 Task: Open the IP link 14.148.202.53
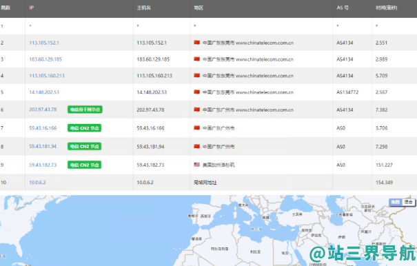[44, 92]
